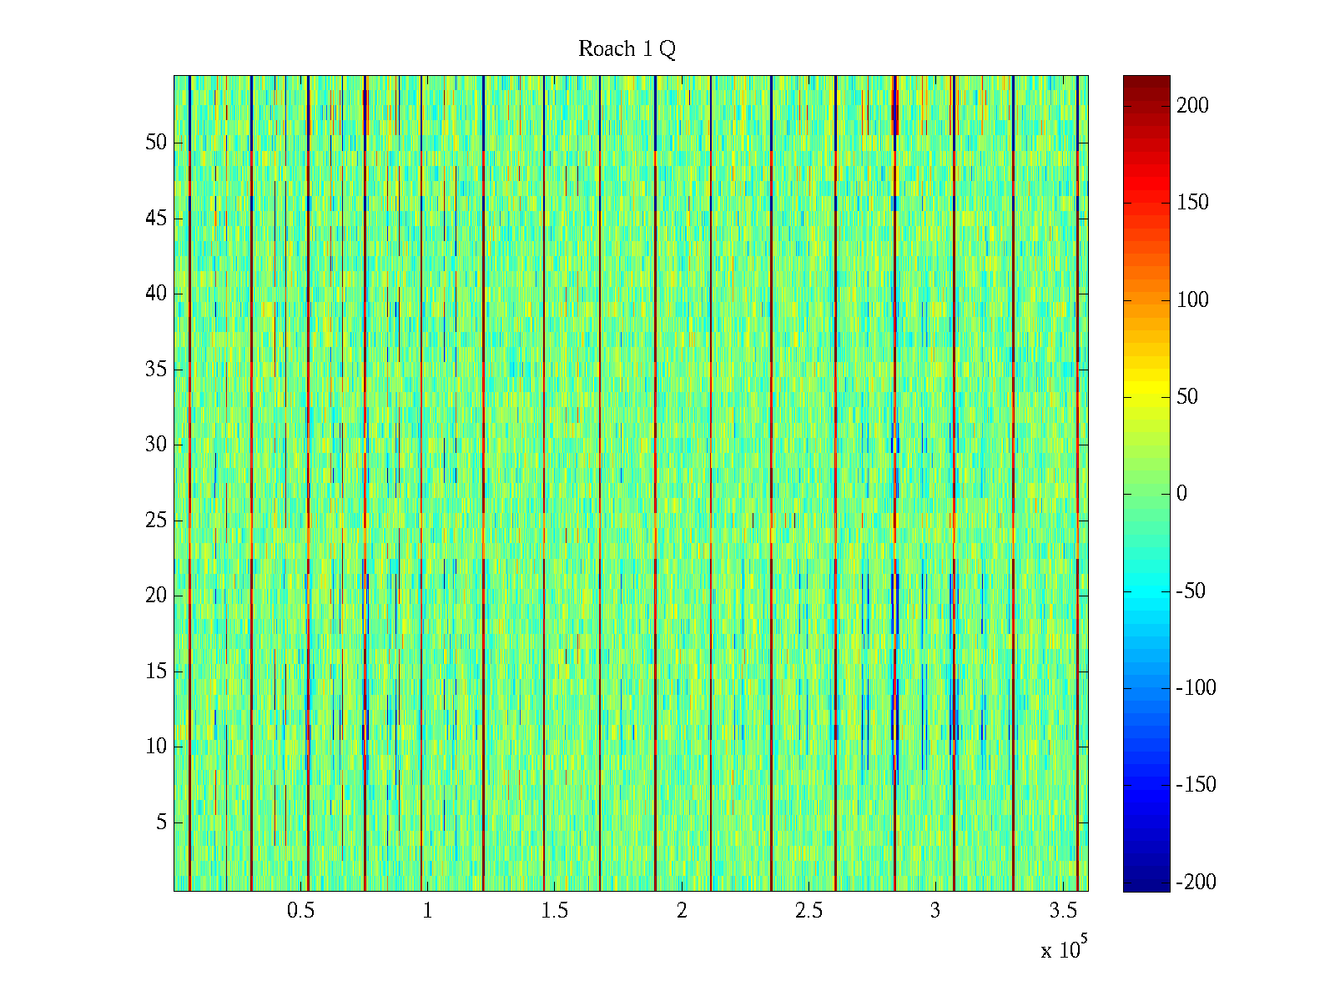This screenshot has width=1335, height=1001.
Task: Pick the dark blue bottom of the colorbar
Action: (1146, 886)
